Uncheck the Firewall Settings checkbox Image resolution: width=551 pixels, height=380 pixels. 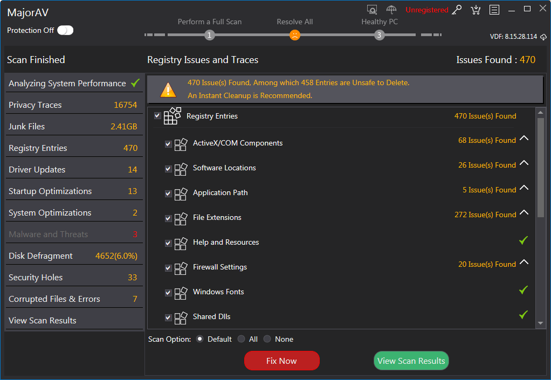pyautogui.click(x=168, y=268)
